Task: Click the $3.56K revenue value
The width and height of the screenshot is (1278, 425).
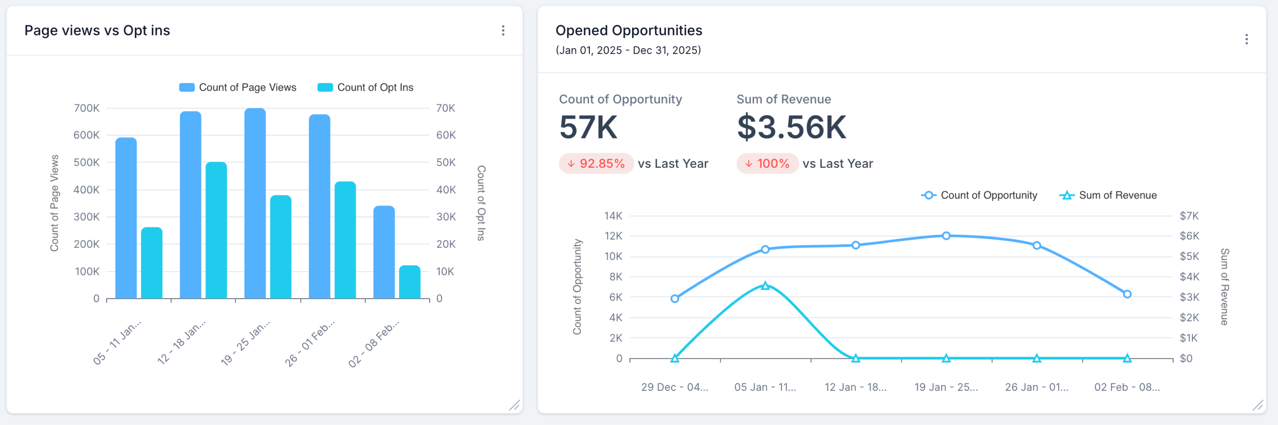Action: tap(791, 127)
